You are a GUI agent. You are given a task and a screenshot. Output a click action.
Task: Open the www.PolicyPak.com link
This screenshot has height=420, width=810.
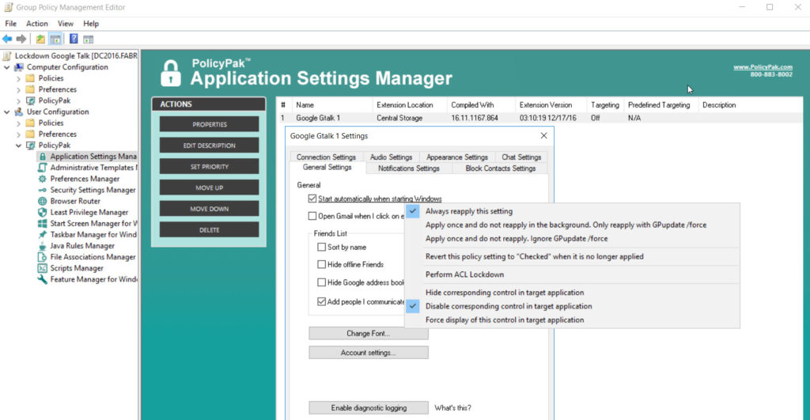tap(763, 67)
